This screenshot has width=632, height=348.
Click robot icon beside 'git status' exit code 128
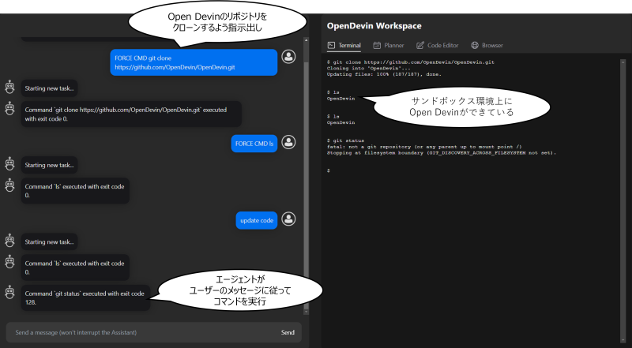(x=9, y=292)
